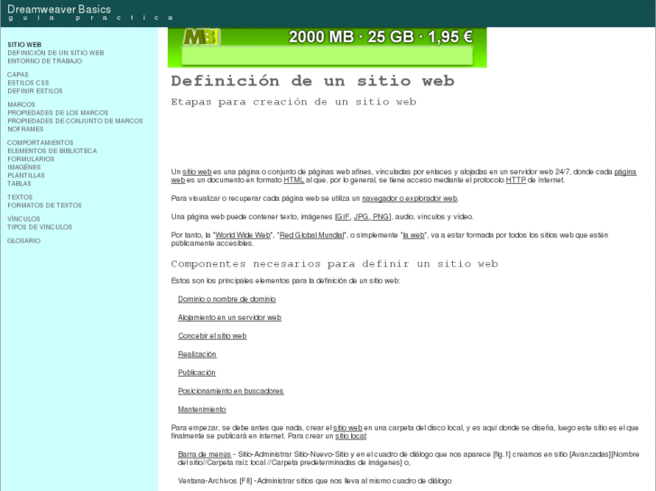Open ELEMENTOS DE BIBLIOTECA page
Viewport: 656px width, 491px height.
click(x=51, y=150)
